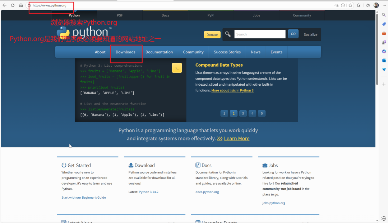Image resolution: width=388 pixels, height=223 pixels.
Task: Visit the jobs.python.org link
Action: (274, 203)
